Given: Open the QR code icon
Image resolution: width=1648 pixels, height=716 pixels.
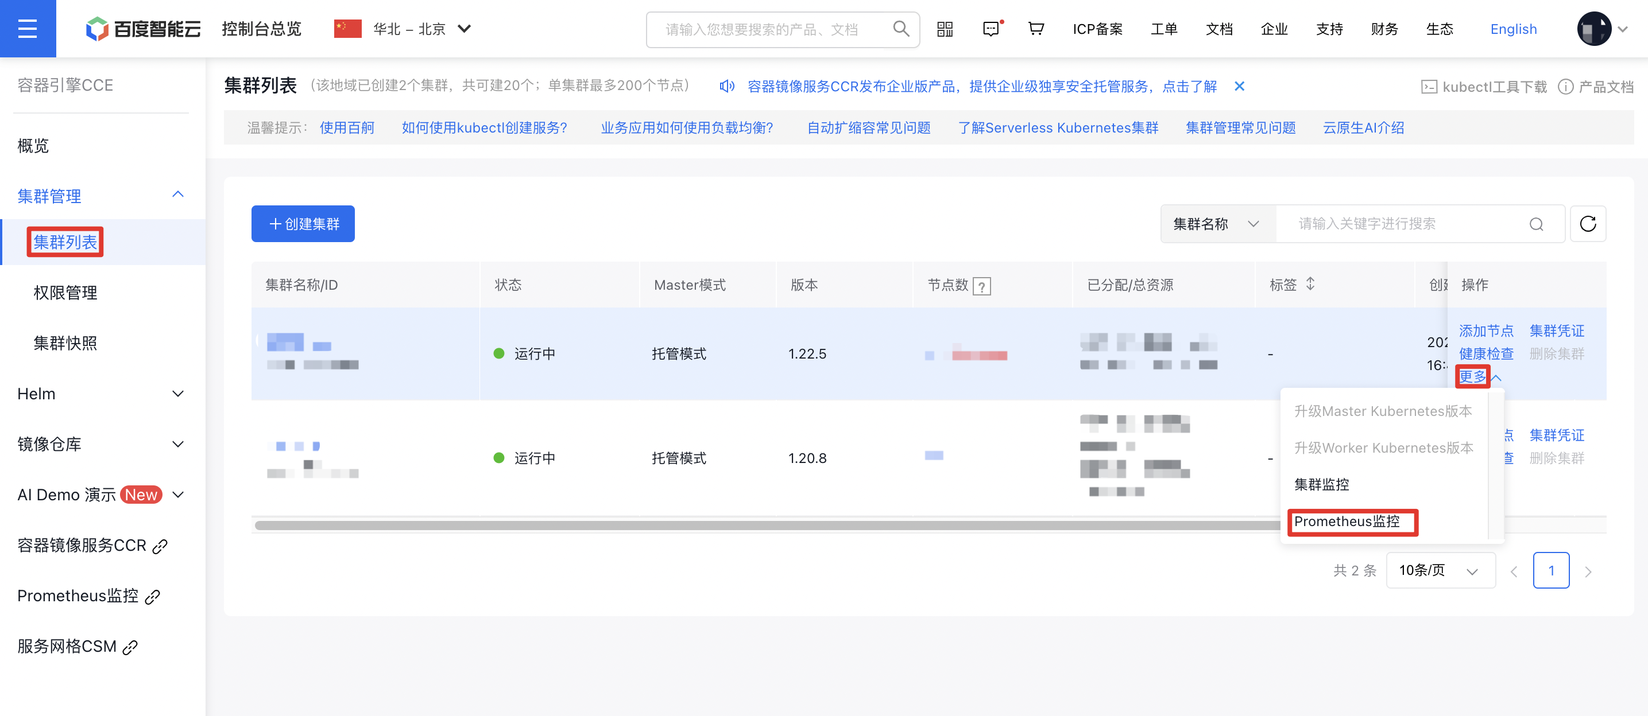Looking at the screenshot, I should (x=945, y=29).
